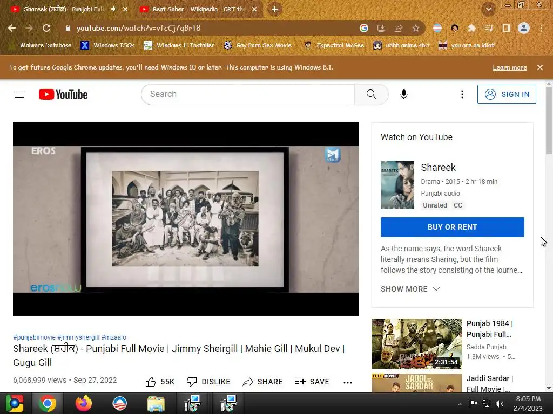Viewport: 553px width, 414px height.
Task: Click Learn more on the update notice
Action: (x=510, y=67)
